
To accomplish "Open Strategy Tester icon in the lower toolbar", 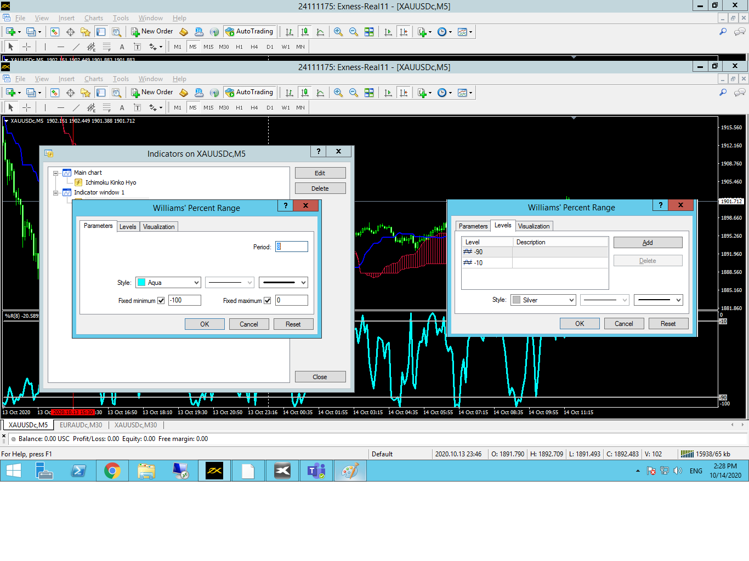I will pos(116,93).
